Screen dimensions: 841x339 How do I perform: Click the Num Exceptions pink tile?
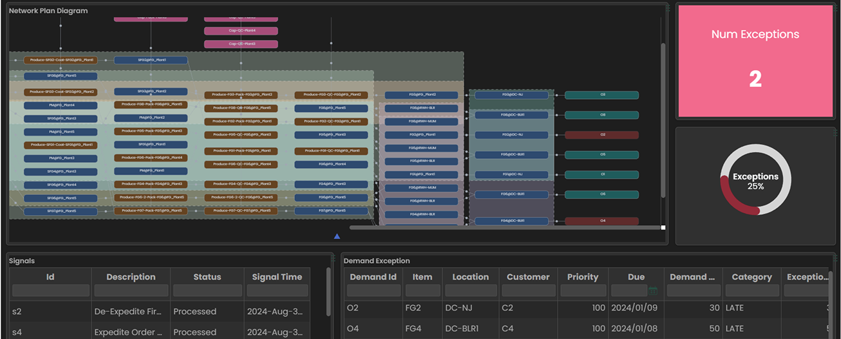pyautogui.click(x=755, y=61)
